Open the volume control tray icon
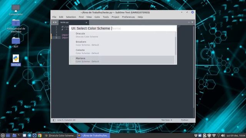246x138 pixels. 223,135
